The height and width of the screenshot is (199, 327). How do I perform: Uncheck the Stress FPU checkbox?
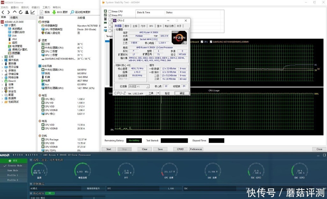click(x=110, y=15)
